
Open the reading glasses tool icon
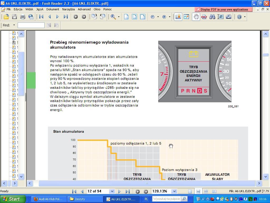204,17
